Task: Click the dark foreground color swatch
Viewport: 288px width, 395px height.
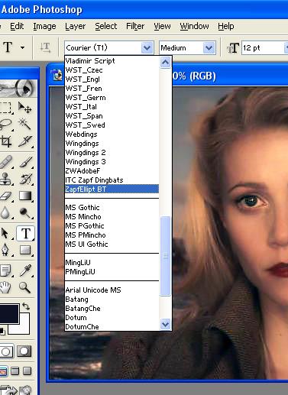Action: (x=9, y=314)
